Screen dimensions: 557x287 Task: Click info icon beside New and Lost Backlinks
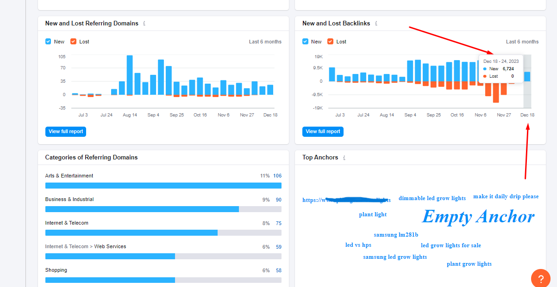pyautogui.click(x=376, y=23)
